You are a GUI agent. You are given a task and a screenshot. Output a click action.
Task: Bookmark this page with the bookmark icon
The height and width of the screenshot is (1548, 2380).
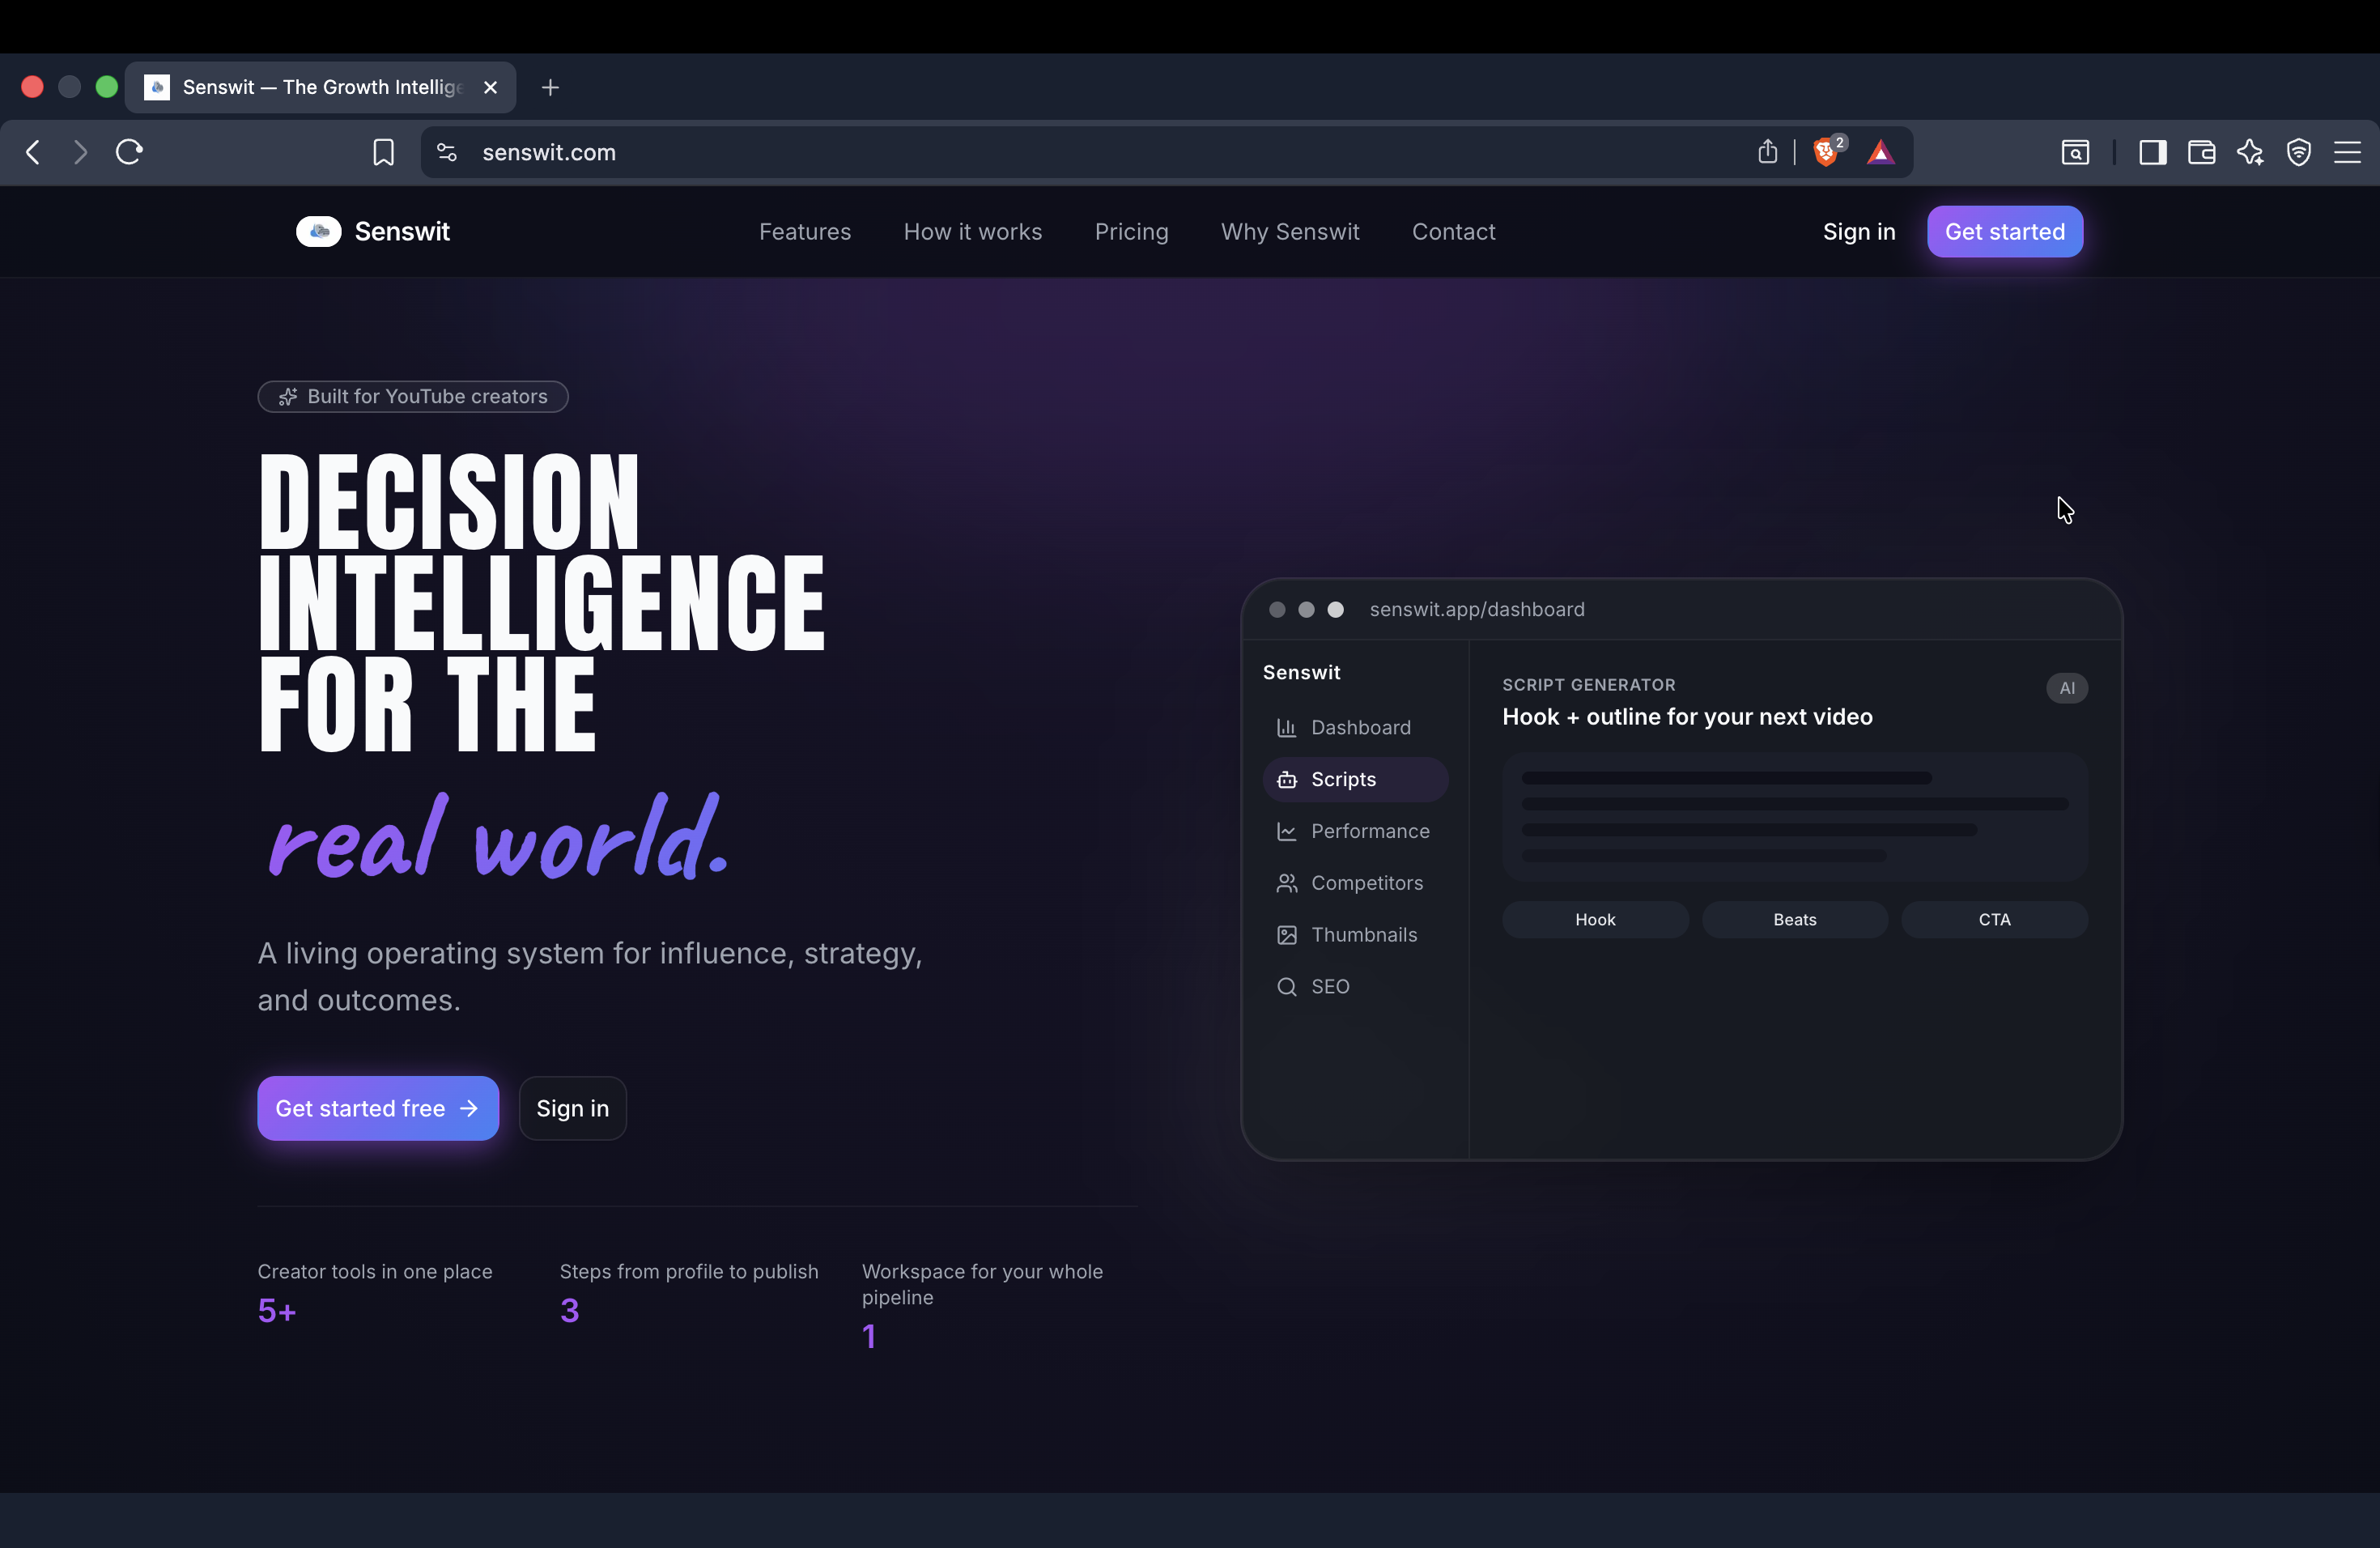click(x=383, y=152)
